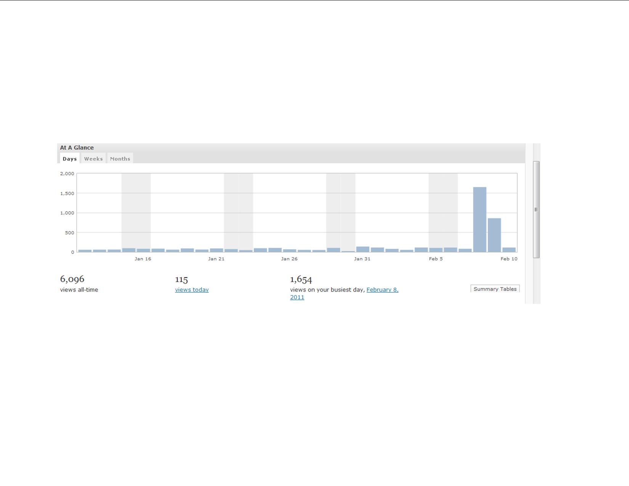Click the At A Glance panel header

[77, 148]
